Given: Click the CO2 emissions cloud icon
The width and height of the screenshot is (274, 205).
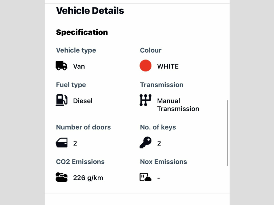Looking at the screenshot, I should pos(62,177).
